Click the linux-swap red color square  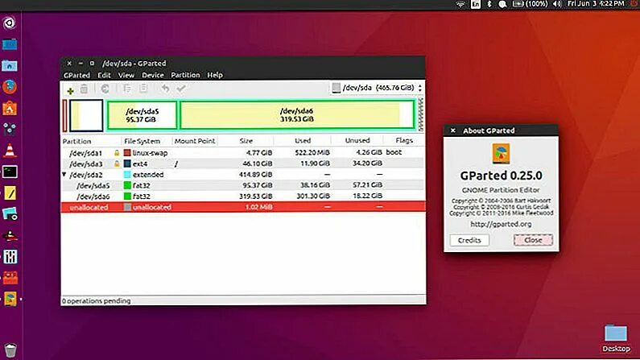point(127,153)
